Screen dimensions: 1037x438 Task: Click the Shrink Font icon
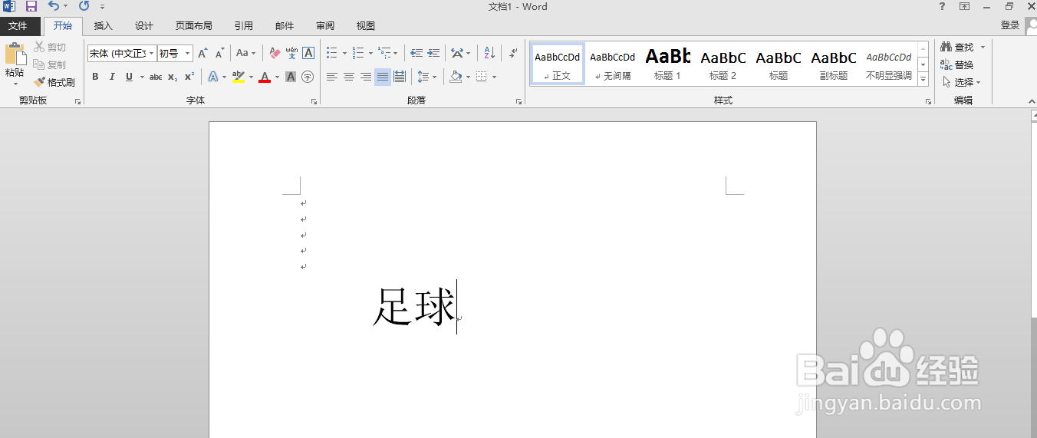(x=219, y=54)
